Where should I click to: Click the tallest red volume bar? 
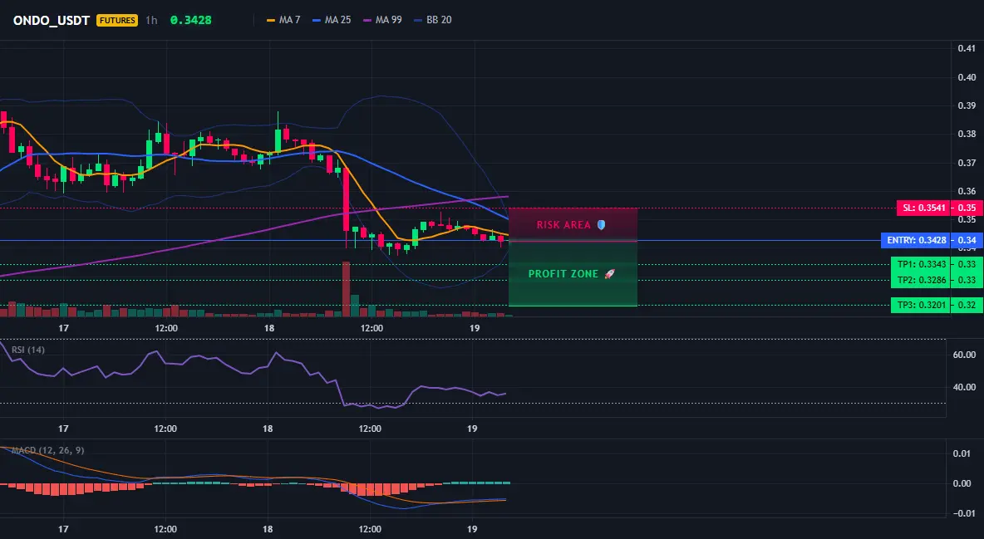point(346,289)
